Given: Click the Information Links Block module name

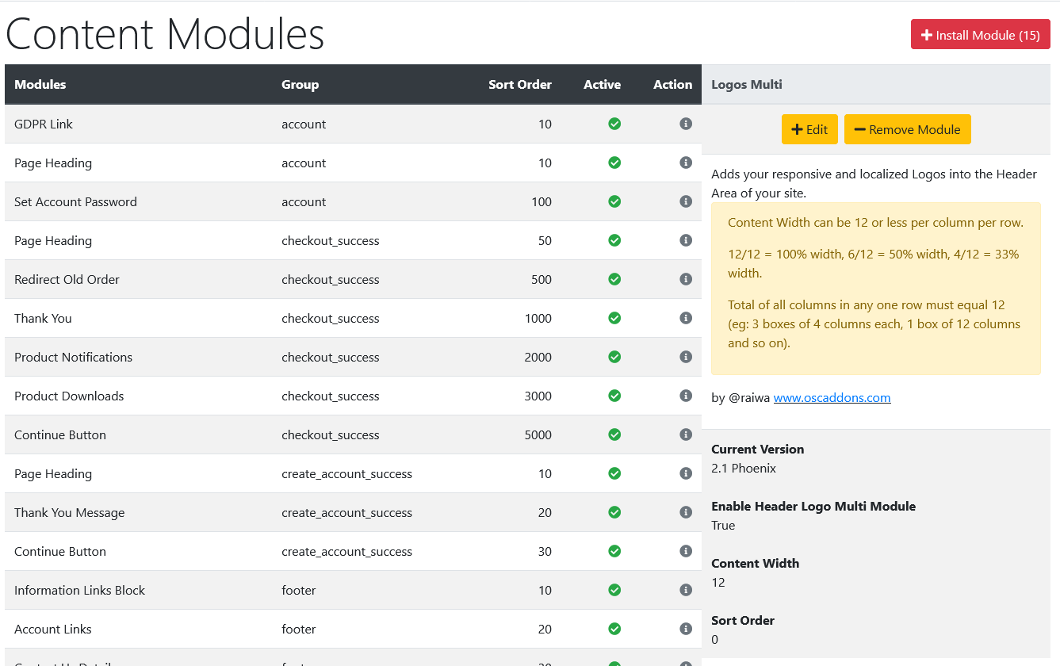Looking at the screenshot, I should pyautogui.click(x=80, y=590).
